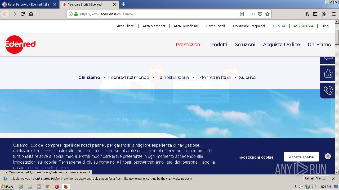Click the Edenred logo

click(x=20, y=45)
